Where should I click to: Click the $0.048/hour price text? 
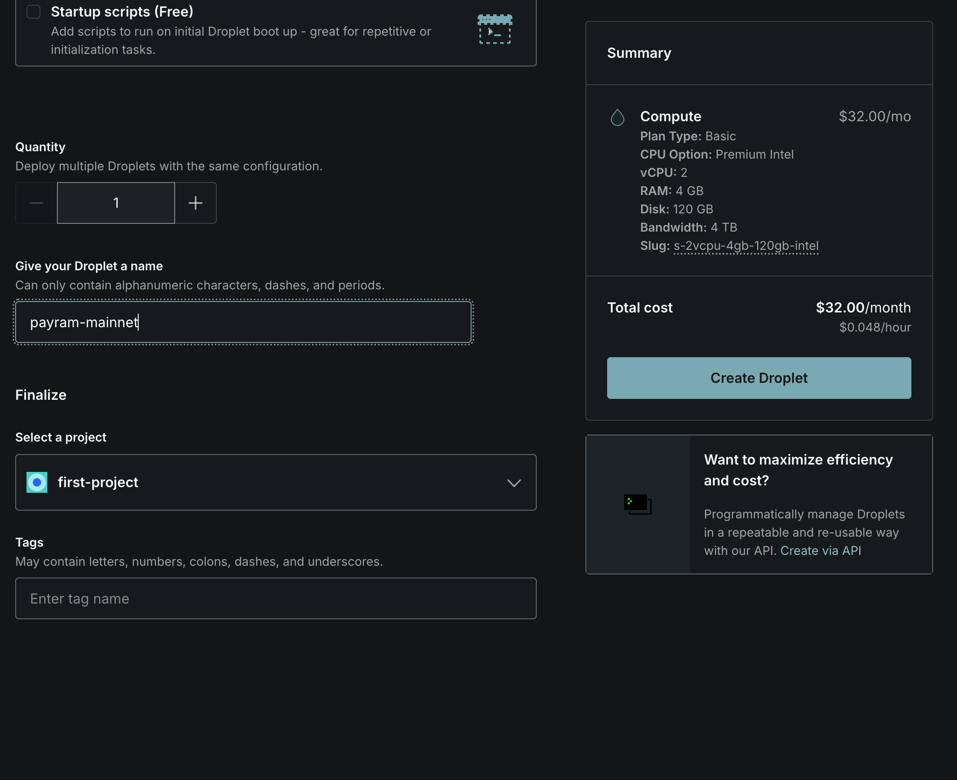point(875,327)
